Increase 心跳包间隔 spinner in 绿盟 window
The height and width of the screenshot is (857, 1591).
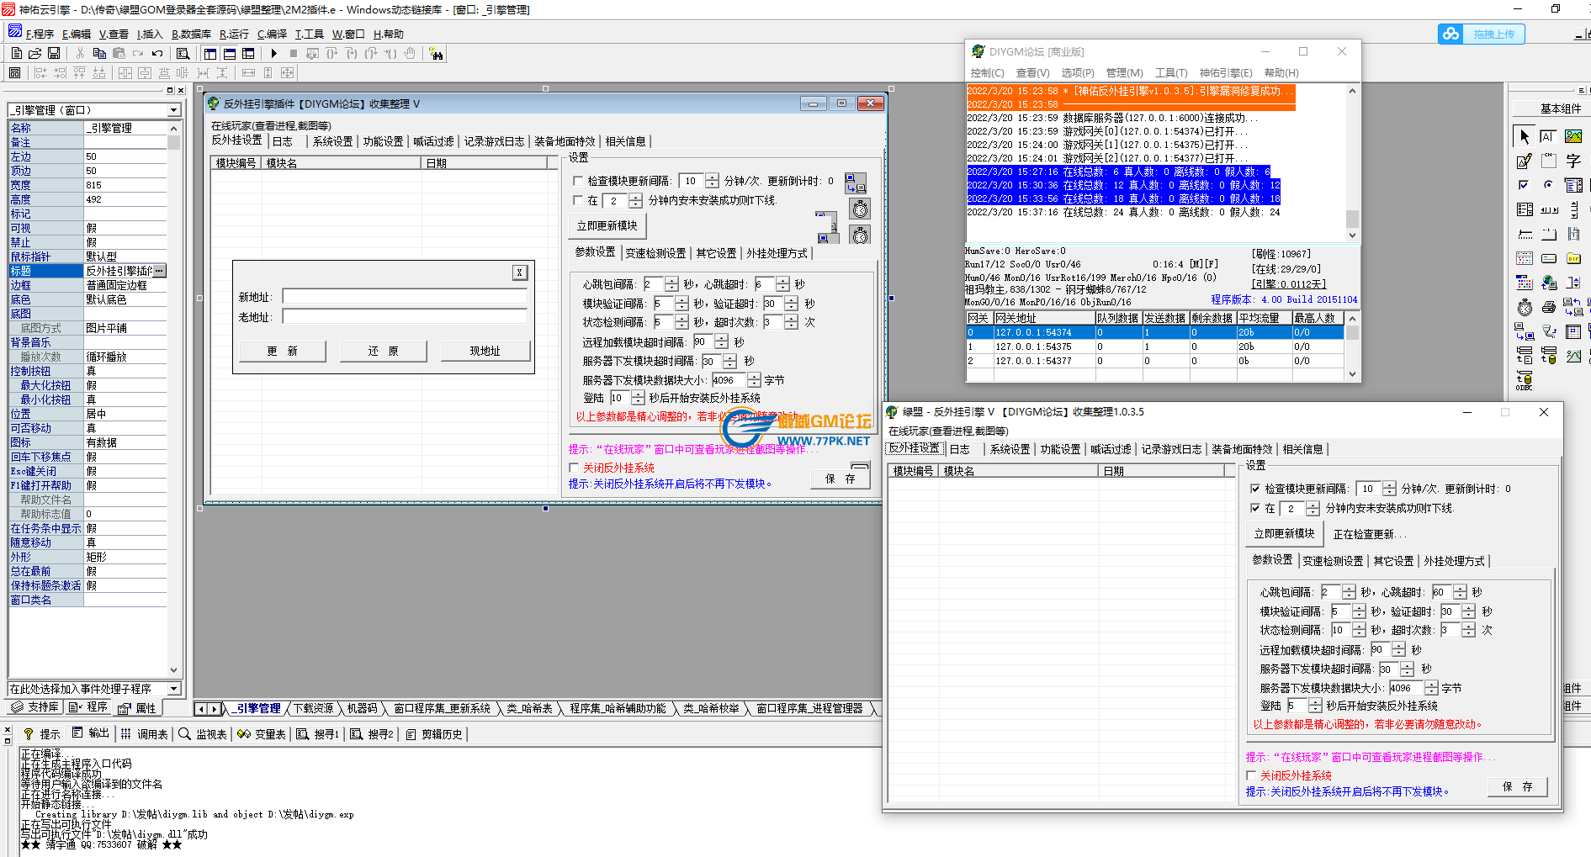coord(1349,589)
